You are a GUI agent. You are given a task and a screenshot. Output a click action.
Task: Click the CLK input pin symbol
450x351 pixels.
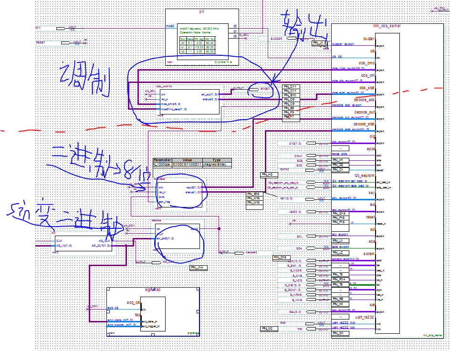tap(61, 29)
